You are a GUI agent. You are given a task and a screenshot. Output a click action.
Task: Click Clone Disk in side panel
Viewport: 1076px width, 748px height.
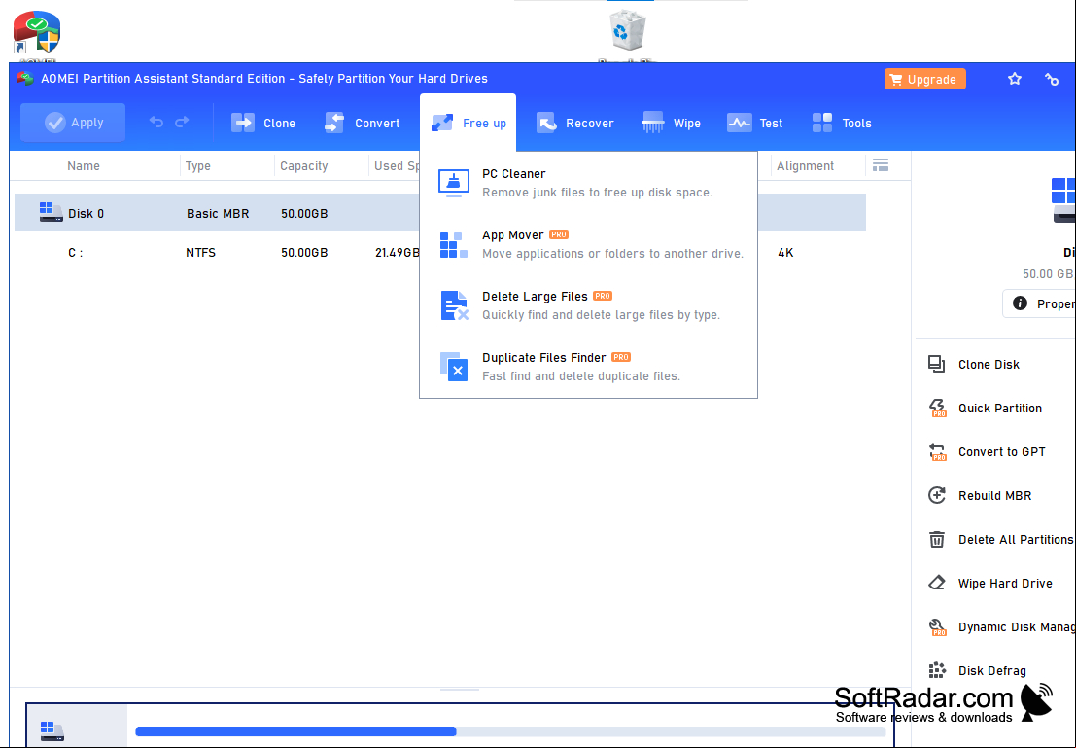(x=989, y=364)
